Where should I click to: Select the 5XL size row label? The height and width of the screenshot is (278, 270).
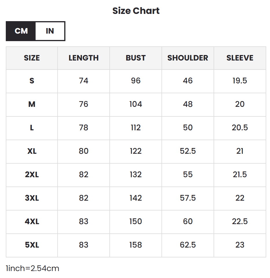click(32, 245)
